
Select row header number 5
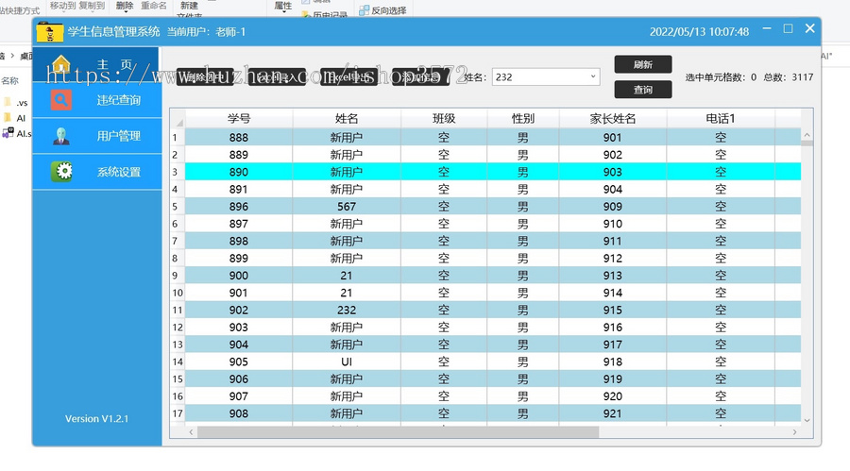coord(178,207)
